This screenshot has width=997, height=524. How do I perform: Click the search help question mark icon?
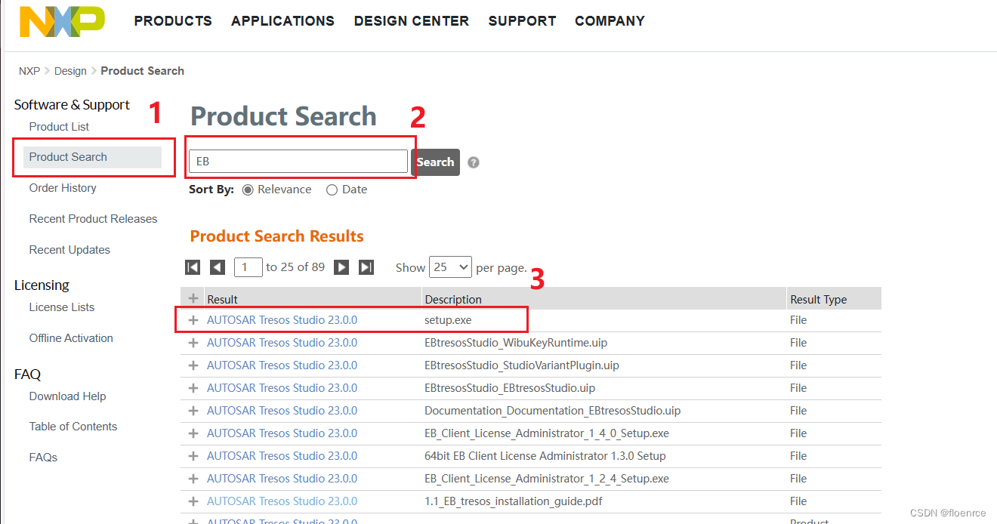pyautogui.click(x=474, y=162)
